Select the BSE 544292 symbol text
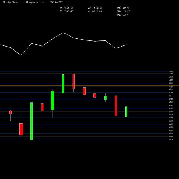This screenshot has width=179, height=179. click(56, 2)
